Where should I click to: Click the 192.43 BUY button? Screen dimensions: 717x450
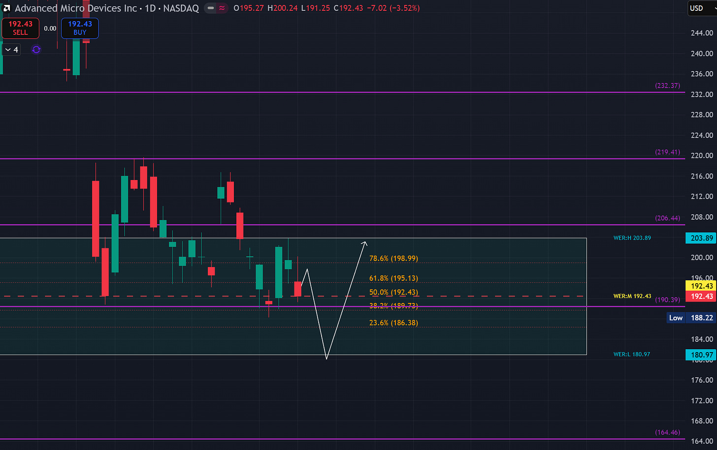click(80, 28)
